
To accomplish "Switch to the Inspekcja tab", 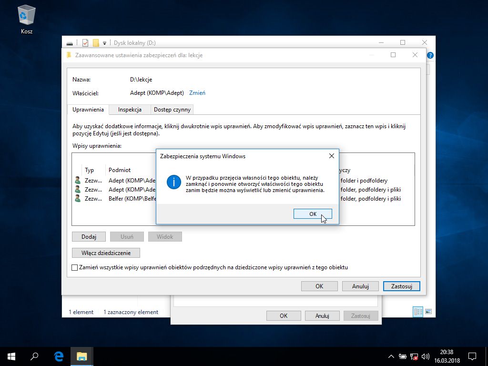I will (x=130, y=110).
